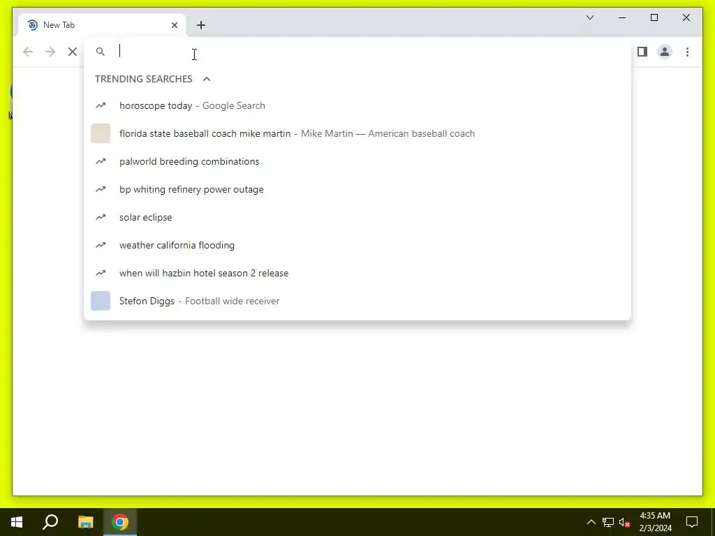Click the magnifier icon in the address bar
The width and height of the screenshot is (715, 536).
(101, 52)
